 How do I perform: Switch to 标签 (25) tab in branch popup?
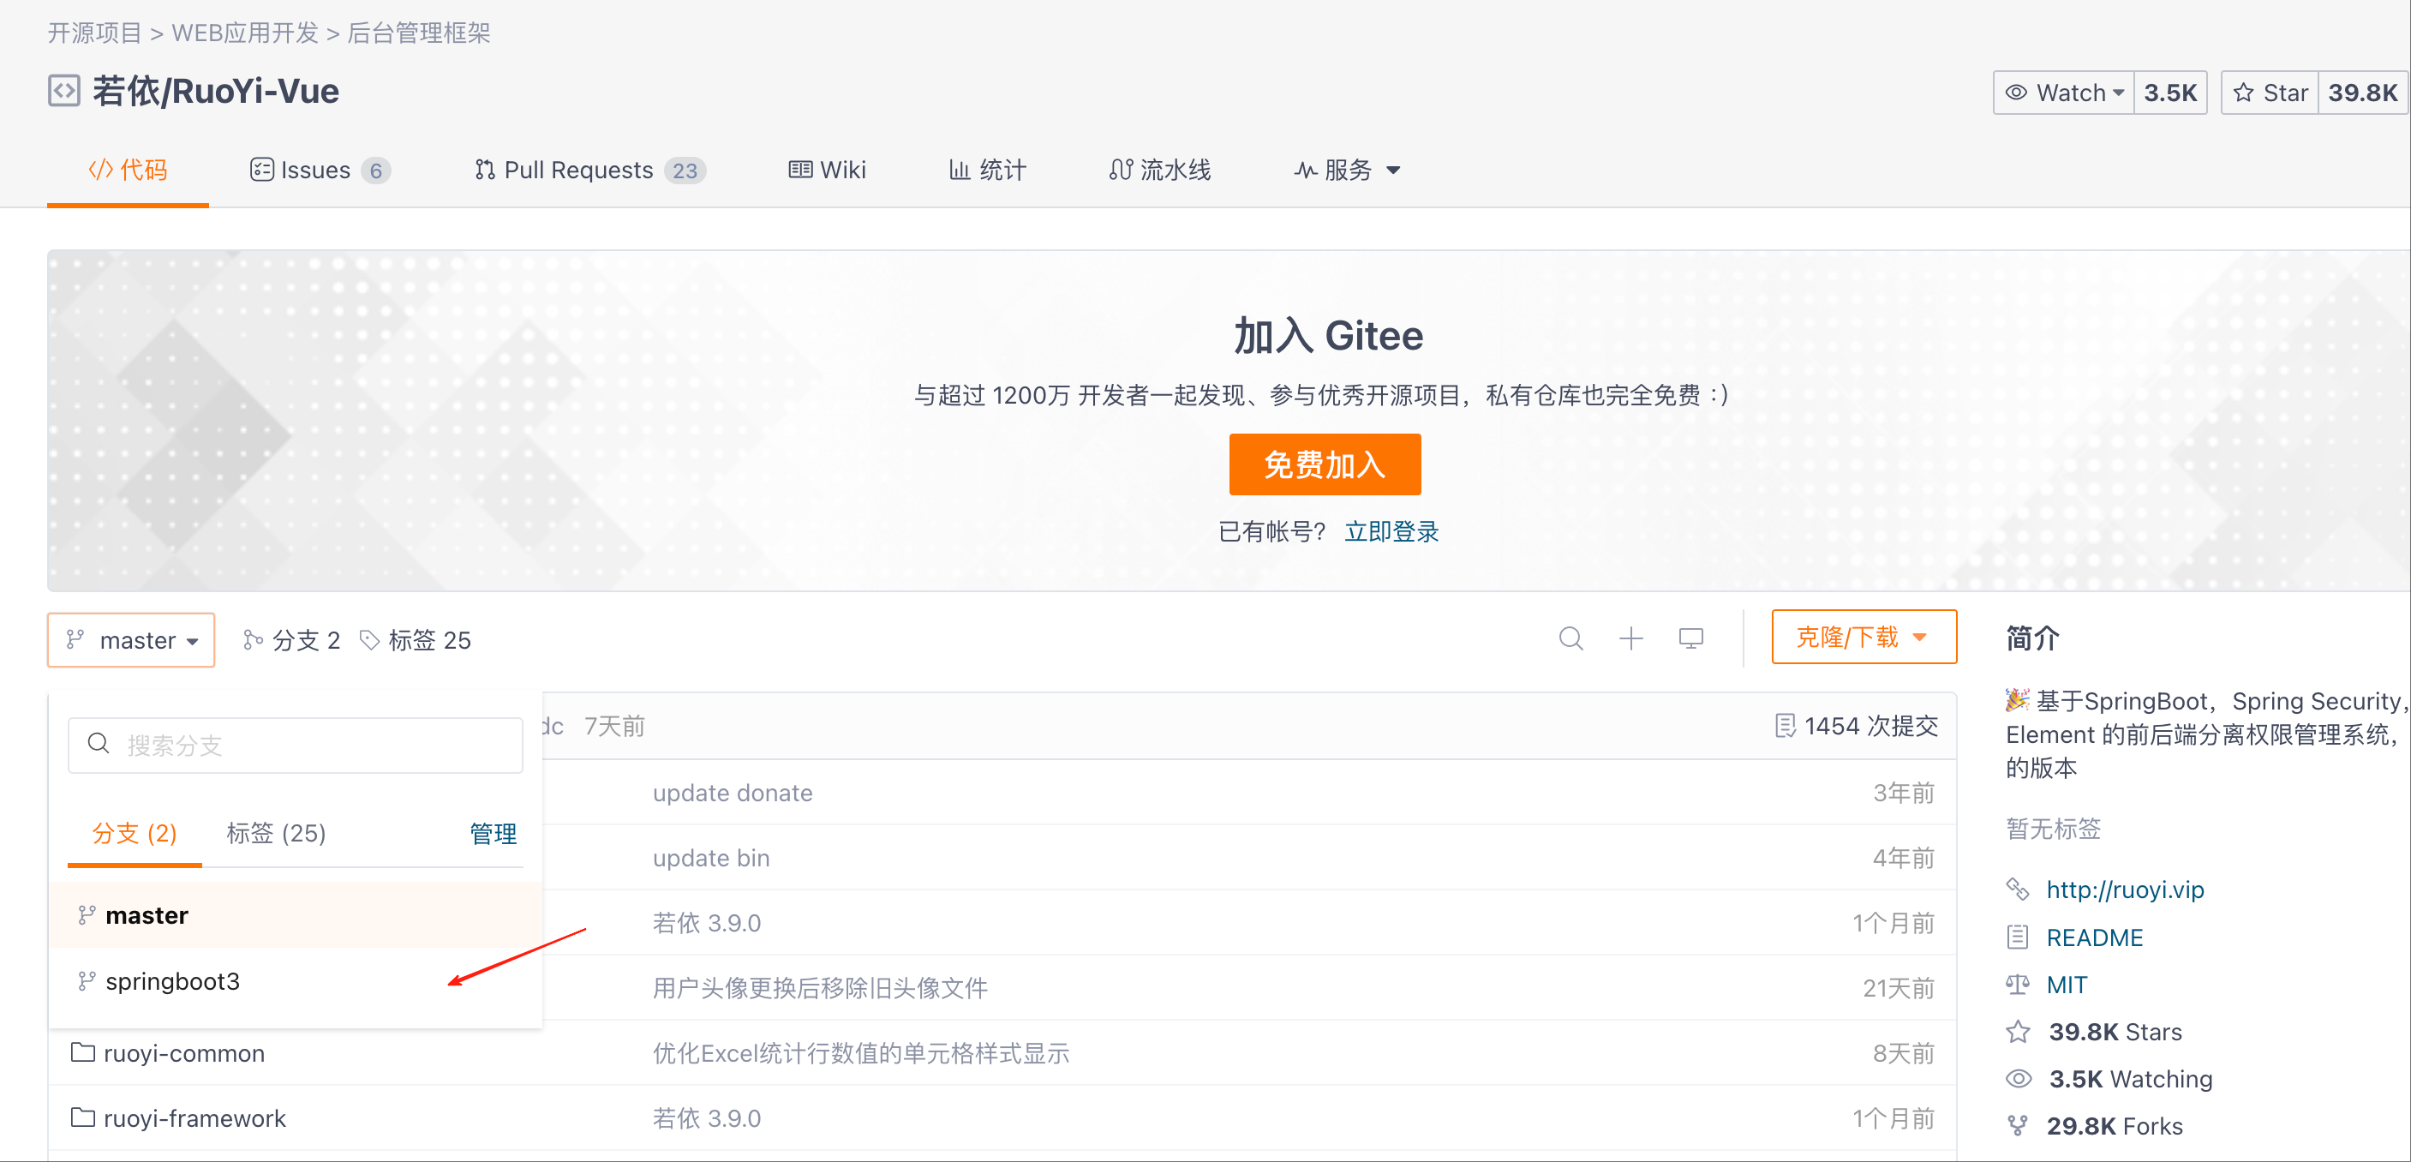(x=276, y=832)
